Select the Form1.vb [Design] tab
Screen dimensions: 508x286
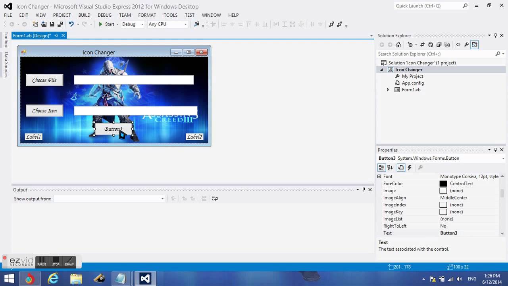coord(32,36)
